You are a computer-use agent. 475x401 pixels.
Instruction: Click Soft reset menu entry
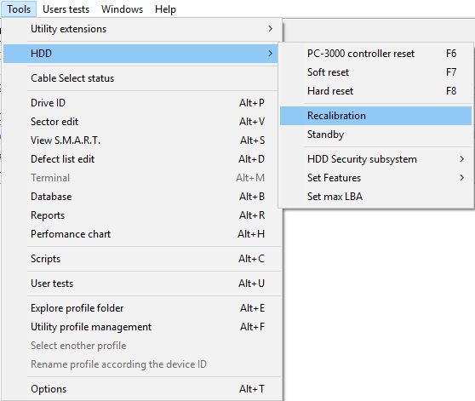point(375,72)
